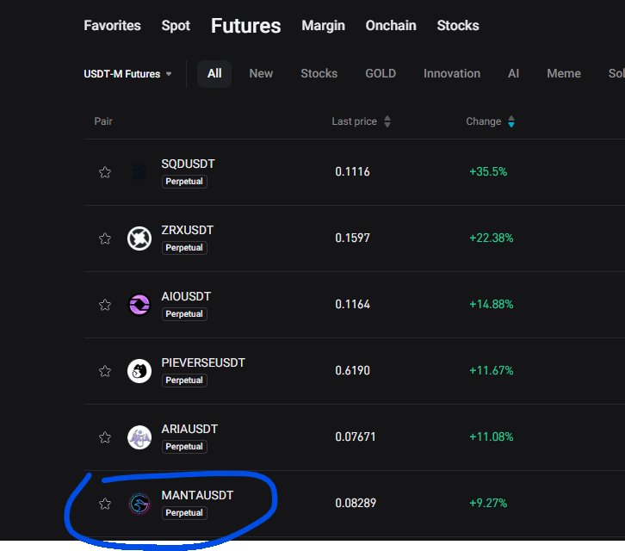The image size is (625, 551).
Task: Star the MANTAUSDT pair as favorite
Action: point(105,504)
